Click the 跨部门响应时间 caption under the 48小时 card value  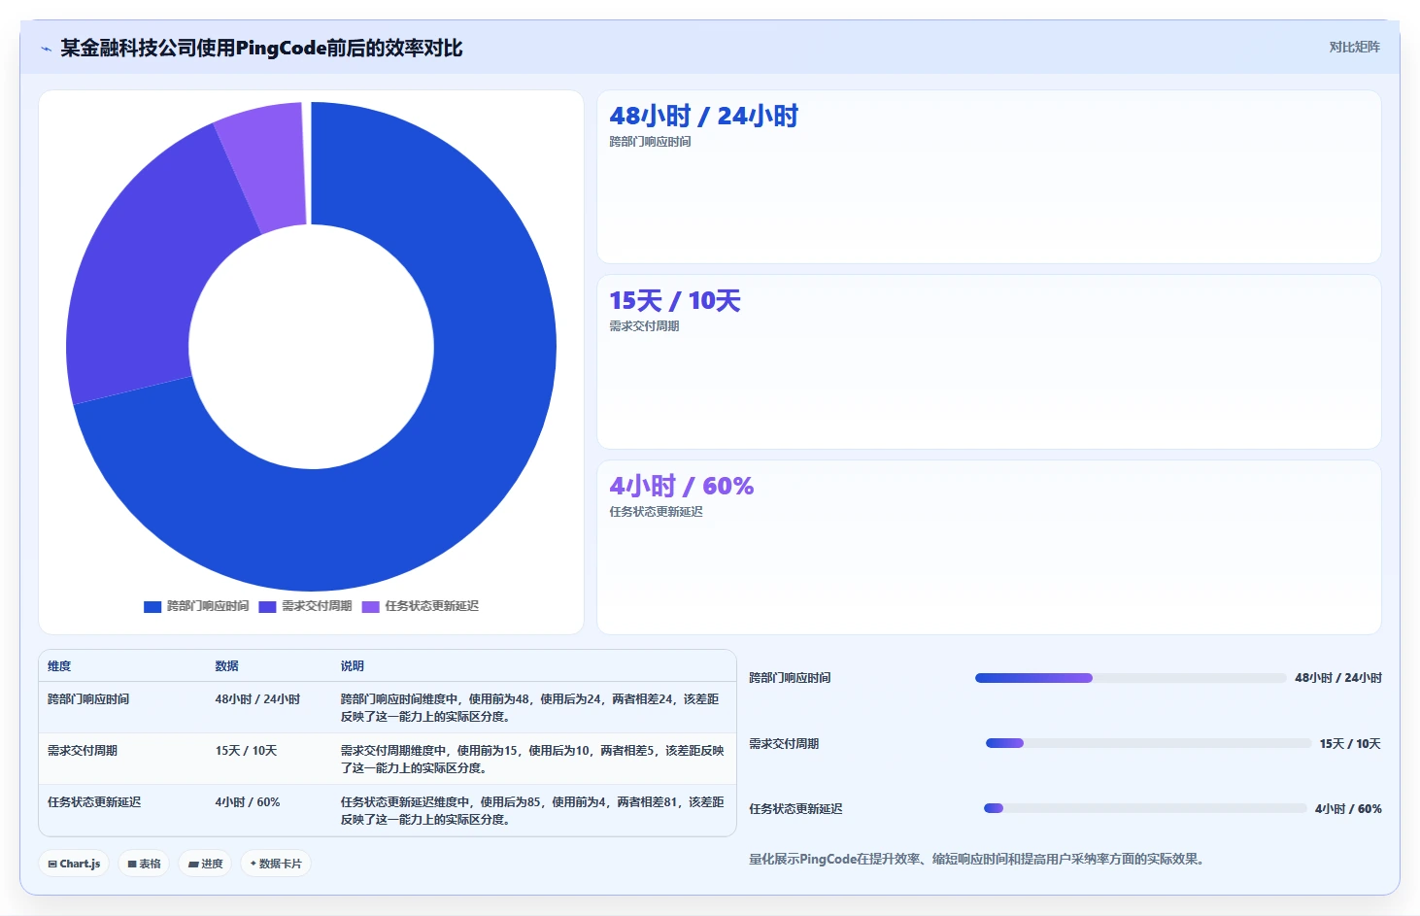click(x=650, y=142)
